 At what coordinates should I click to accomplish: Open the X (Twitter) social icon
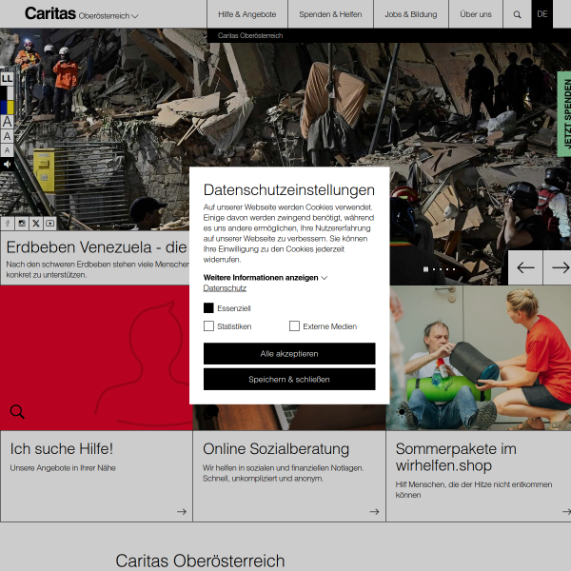pyautogui.click(x=36, y=224)
